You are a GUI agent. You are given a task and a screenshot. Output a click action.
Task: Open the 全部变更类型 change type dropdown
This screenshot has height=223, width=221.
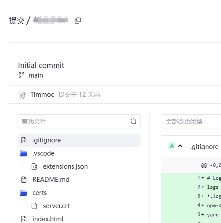click(191, 121)
